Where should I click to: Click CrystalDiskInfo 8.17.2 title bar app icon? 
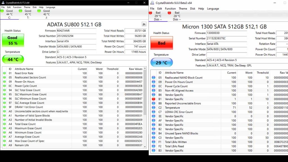tap(3, 3)
